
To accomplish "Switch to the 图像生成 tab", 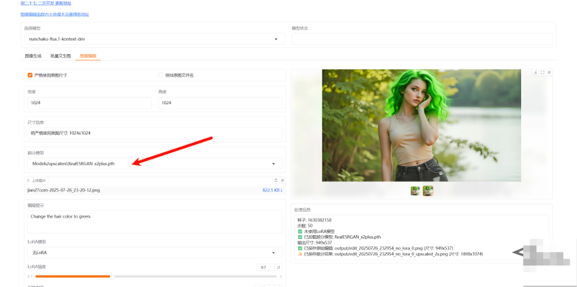I will coord(33,56).
